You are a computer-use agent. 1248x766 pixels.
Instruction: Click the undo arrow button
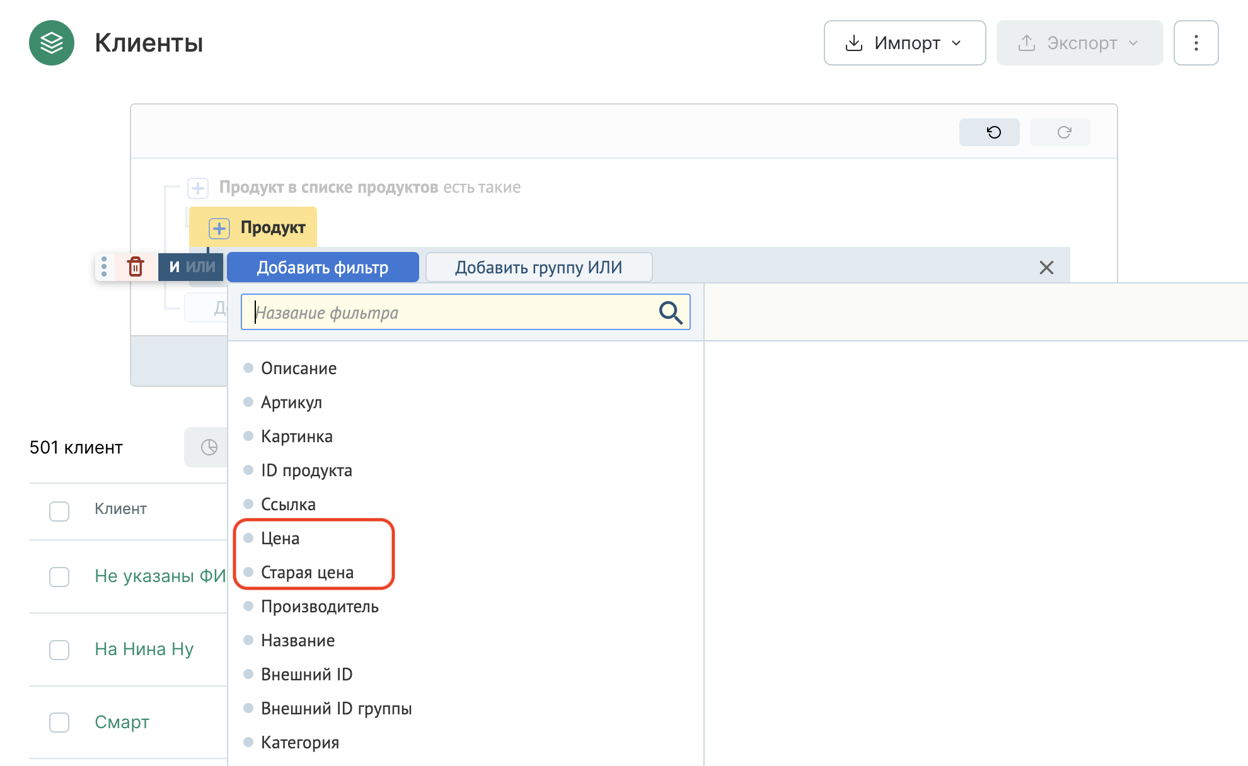click(x=990, y=132)
